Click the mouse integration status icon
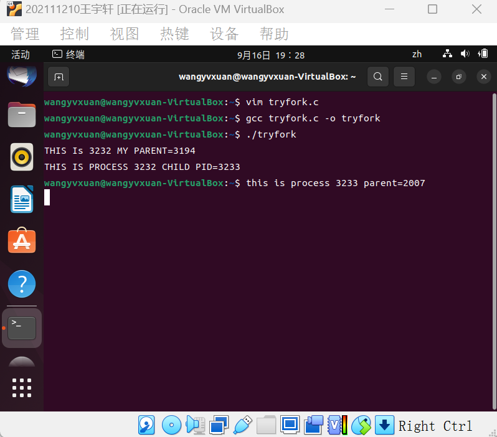The width and height of the screenshot is (497, 437). coord(361,425)
